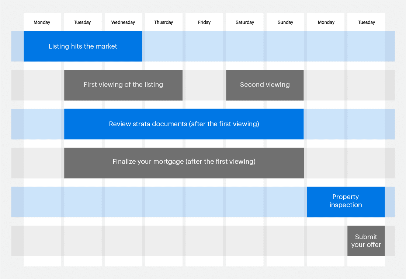Screen dimensions: 406x279
Task: Select the 'Second viewing' block
Action: [265, 85]
